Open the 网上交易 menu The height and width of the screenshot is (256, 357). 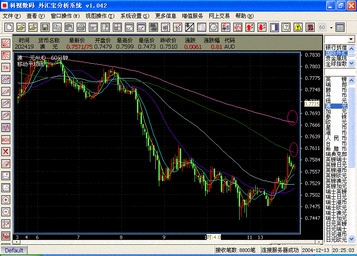pos(219,16)
